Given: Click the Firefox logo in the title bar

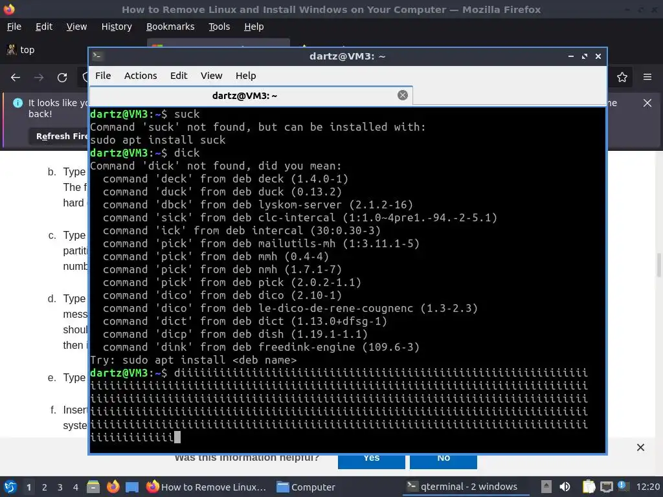Looking at the screenshot, I should [x=9, y=9].
